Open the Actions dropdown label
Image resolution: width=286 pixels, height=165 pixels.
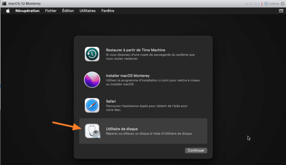[x=274, y=4]
